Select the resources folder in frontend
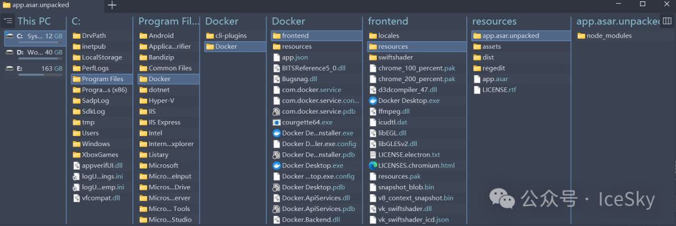Screen dimensions: 676x226 point(417,46)
